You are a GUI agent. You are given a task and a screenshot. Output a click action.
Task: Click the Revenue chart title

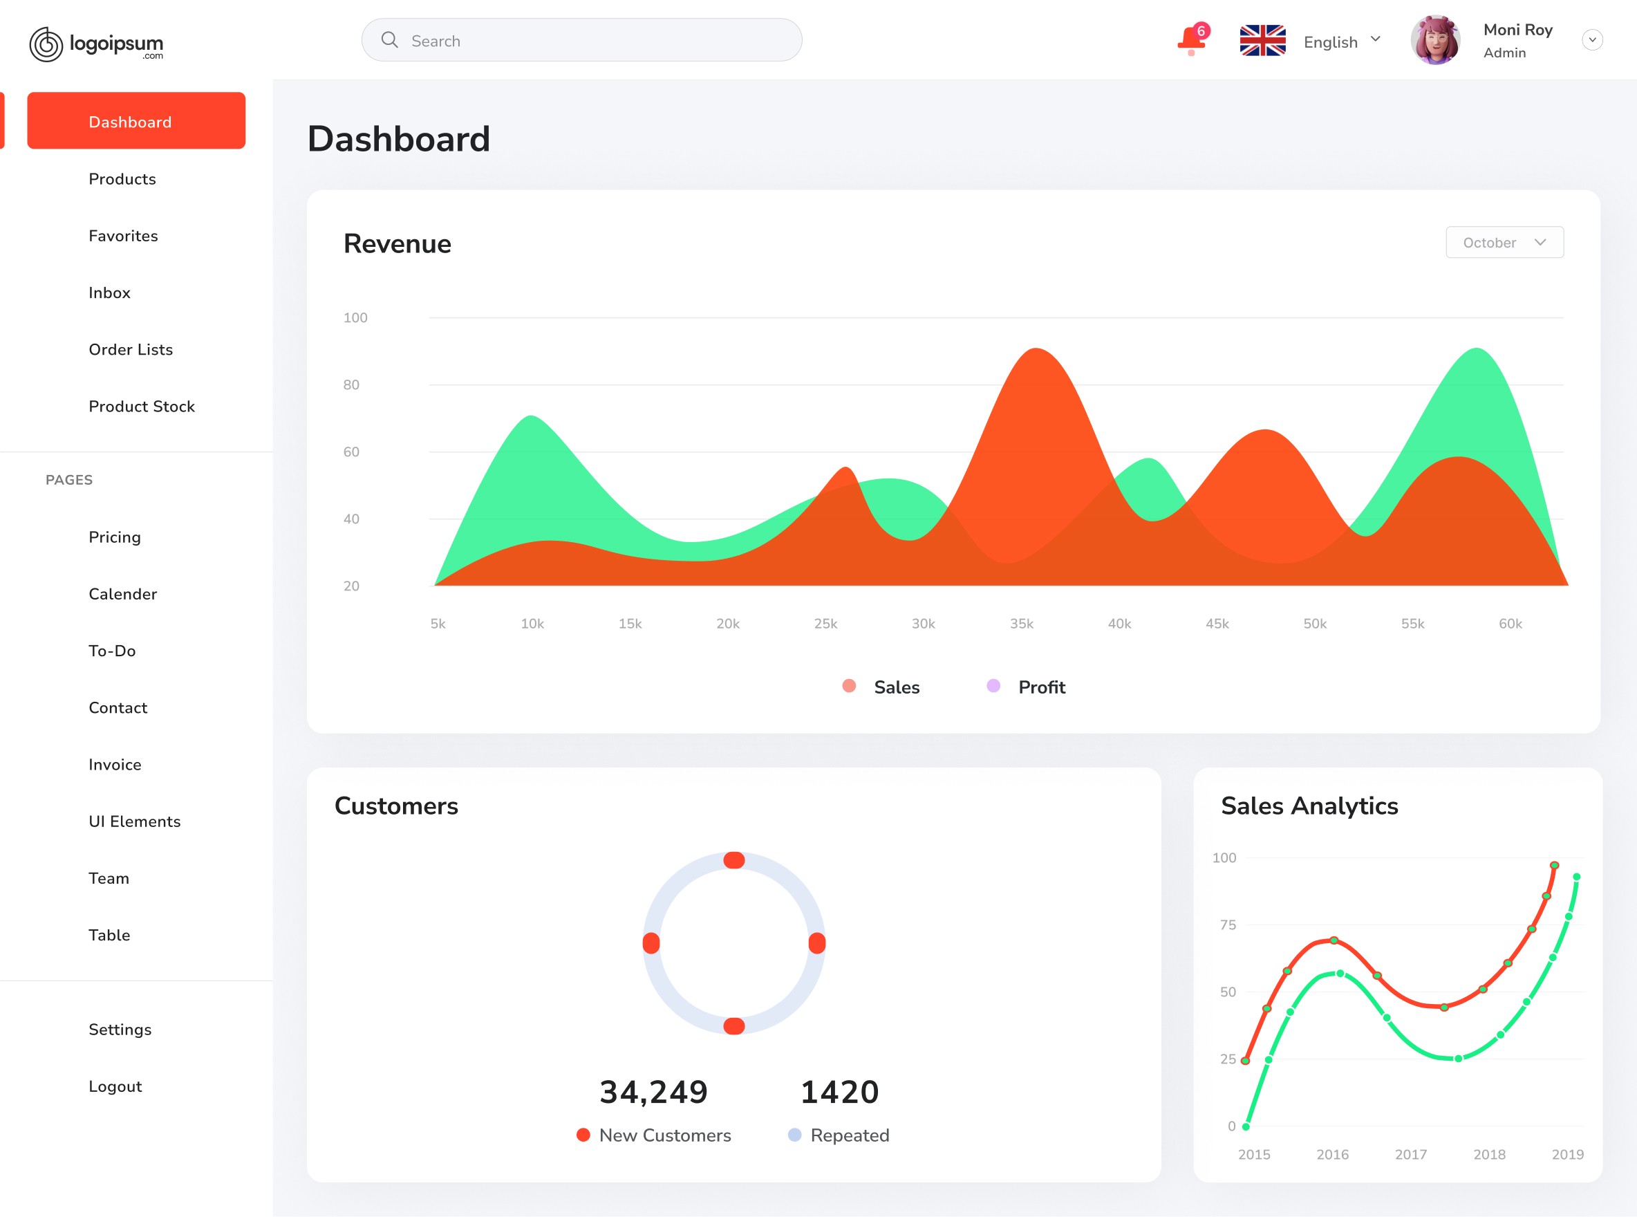point(397,244)
